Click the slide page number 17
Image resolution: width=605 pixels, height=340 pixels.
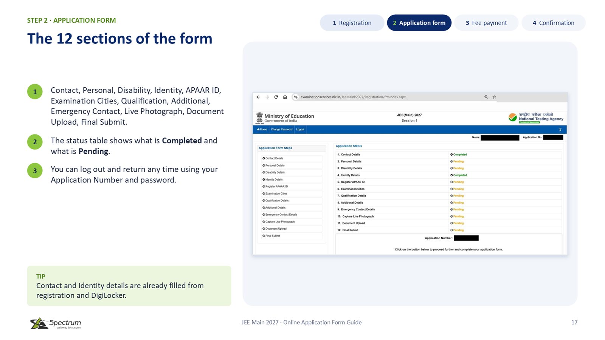pos(574,322)
